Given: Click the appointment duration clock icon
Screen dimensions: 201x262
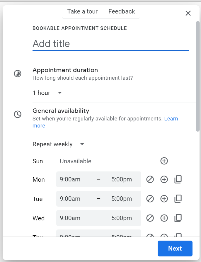Looking at the screenshot, I should (18, 74).
